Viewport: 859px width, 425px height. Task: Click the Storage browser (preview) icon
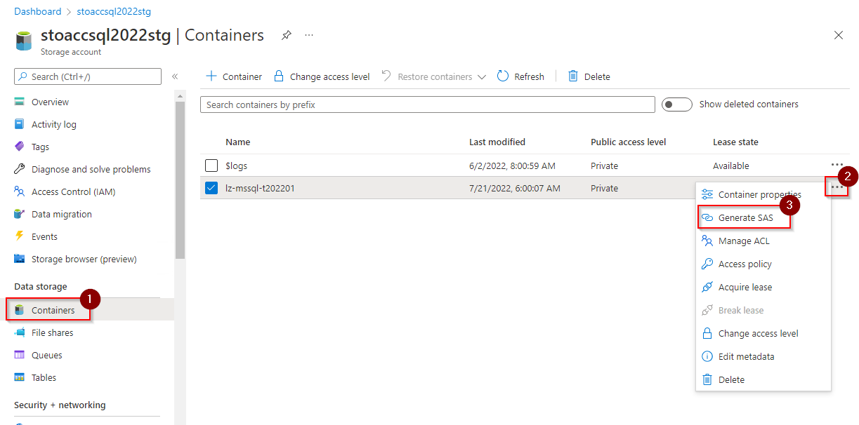pos(20,259)
